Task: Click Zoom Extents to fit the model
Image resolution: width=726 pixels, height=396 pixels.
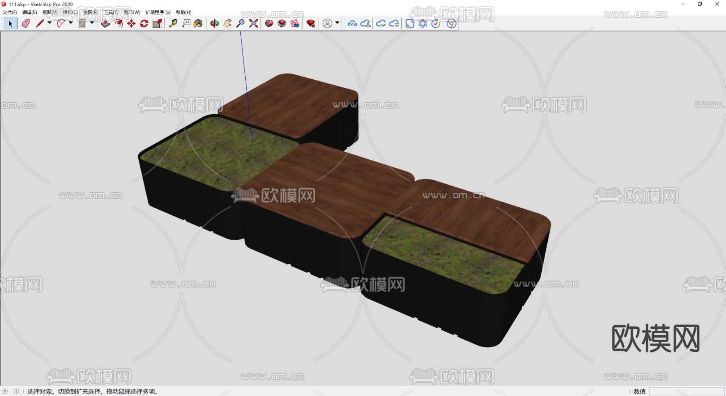Action: pyautogui.click(x=253, y=23)
